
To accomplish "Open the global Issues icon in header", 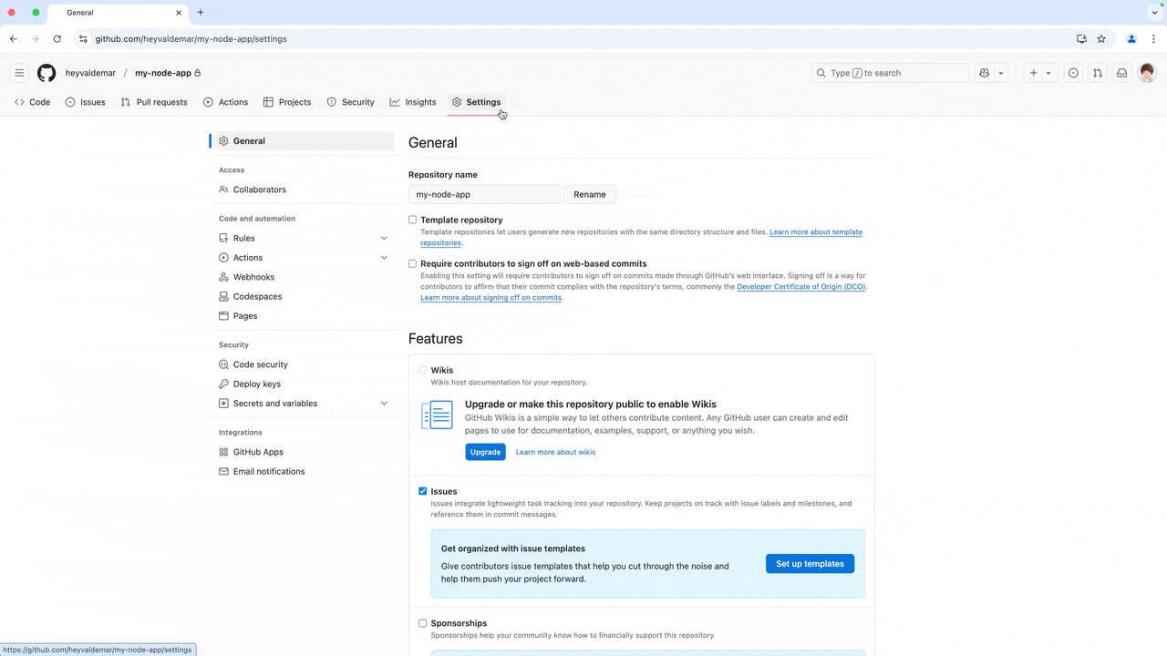I will 1073,73.
